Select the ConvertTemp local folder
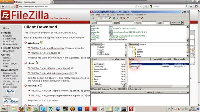Screen dimensions: 200x112 [98, 67]
